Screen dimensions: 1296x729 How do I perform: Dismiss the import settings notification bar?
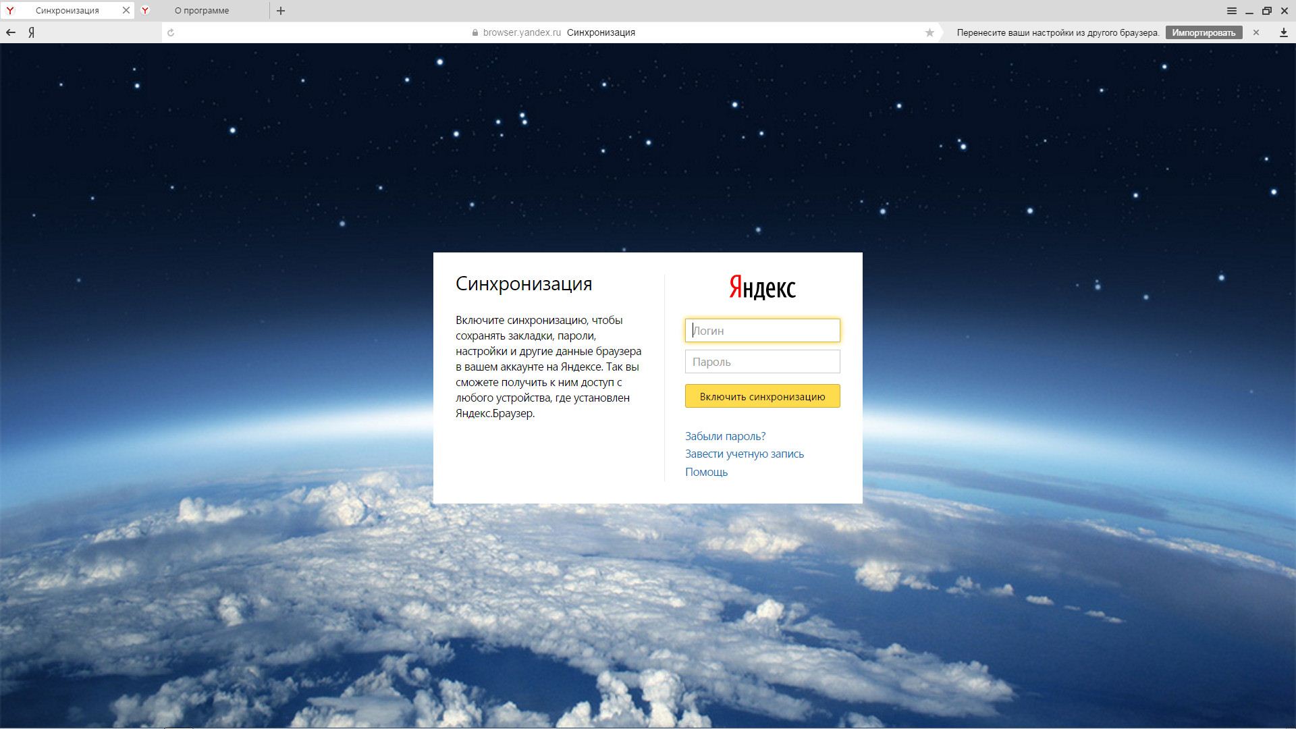click(x=1256, y=32)
